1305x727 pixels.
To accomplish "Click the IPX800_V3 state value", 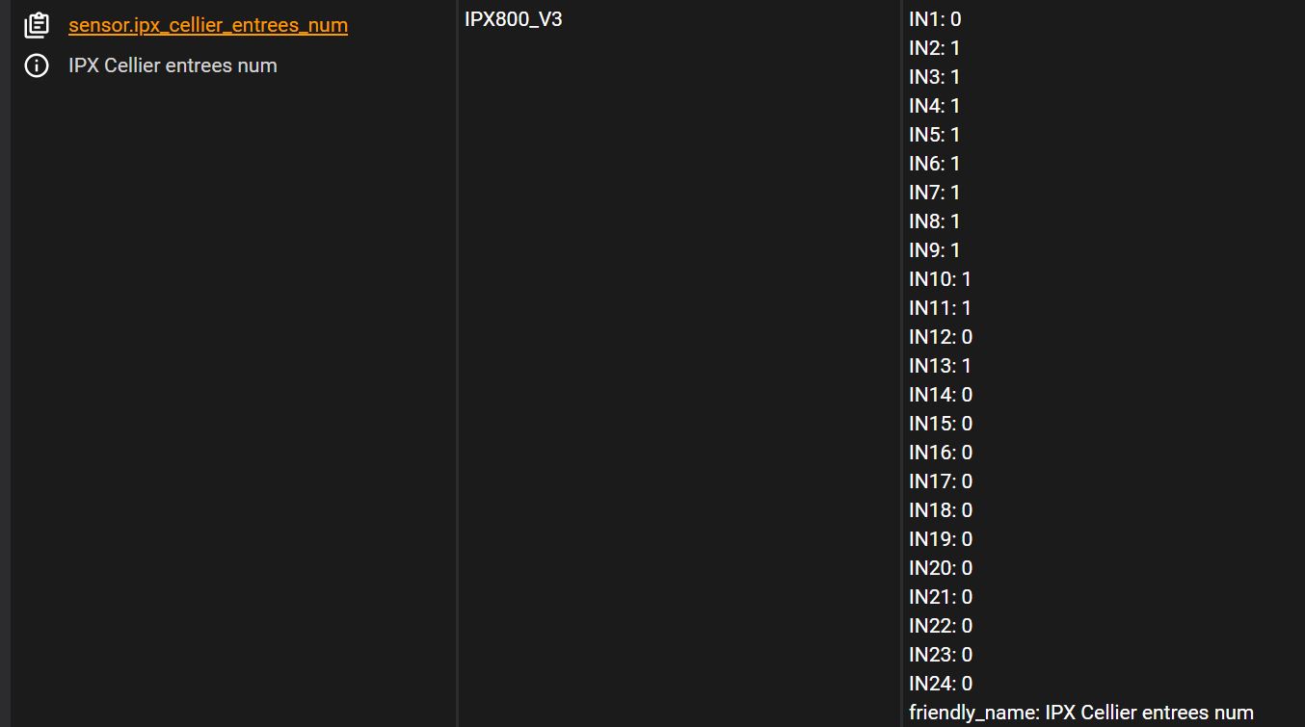I will tap(514, 19).
